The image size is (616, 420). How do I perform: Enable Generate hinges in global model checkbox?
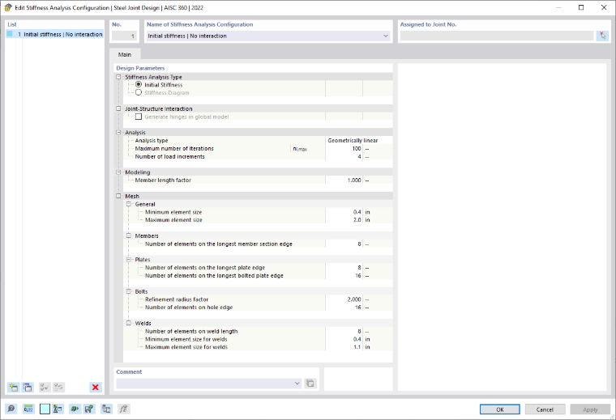pyautogui.click(x=139, y=117)
